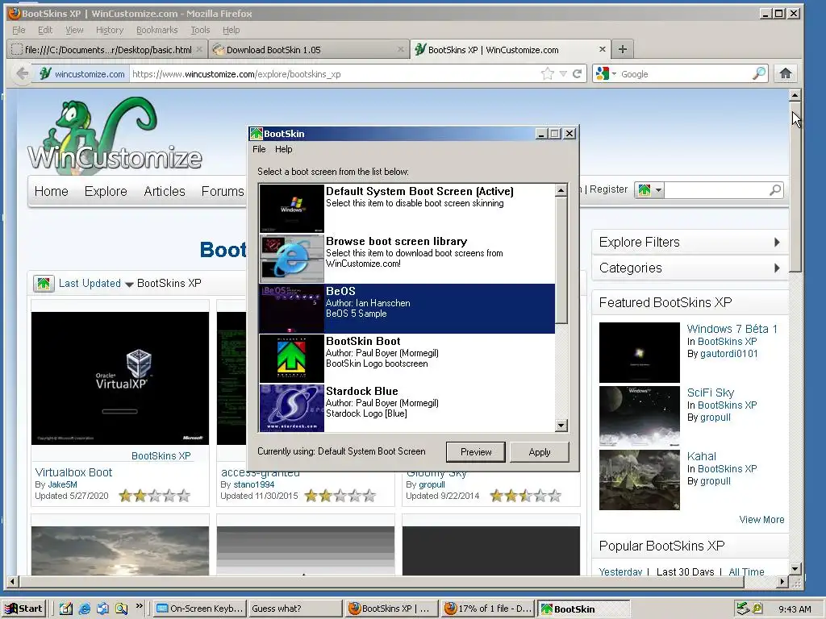Image resolution: width=826 pixels, height=619 pixels.
Task: Click the BootSkin list scroll up arrow
Action: [561, 190]
